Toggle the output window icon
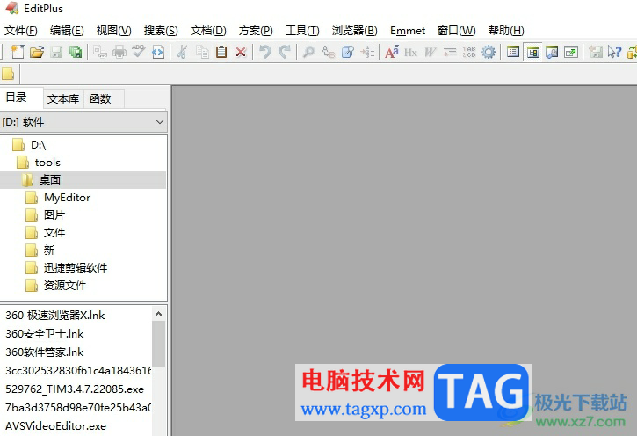 [x=552, y=52]
